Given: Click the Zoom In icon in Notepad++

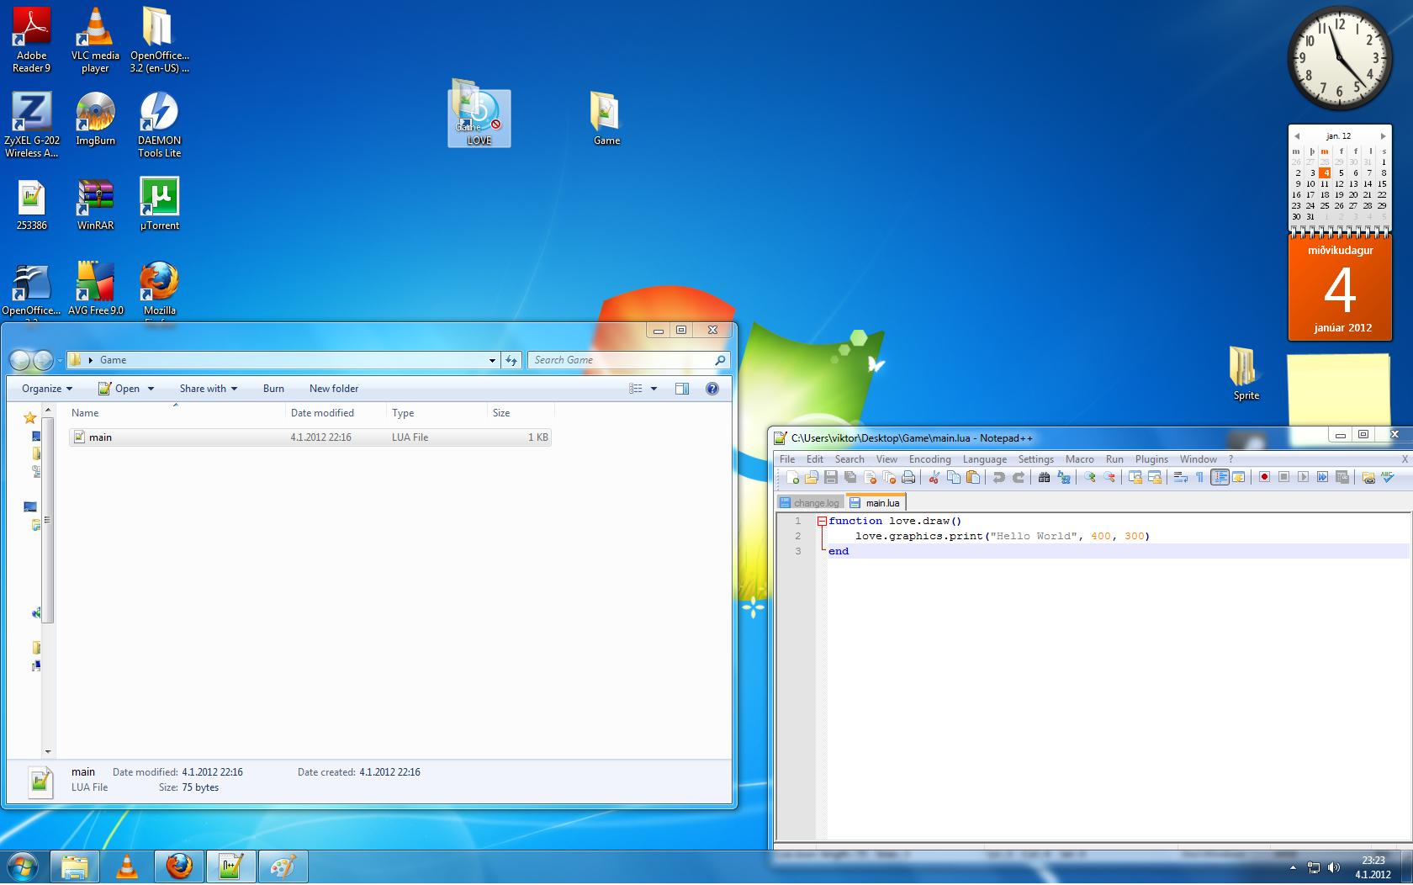Looking at the screenshot, I should pyautogui.click(x=1090, y=477).
